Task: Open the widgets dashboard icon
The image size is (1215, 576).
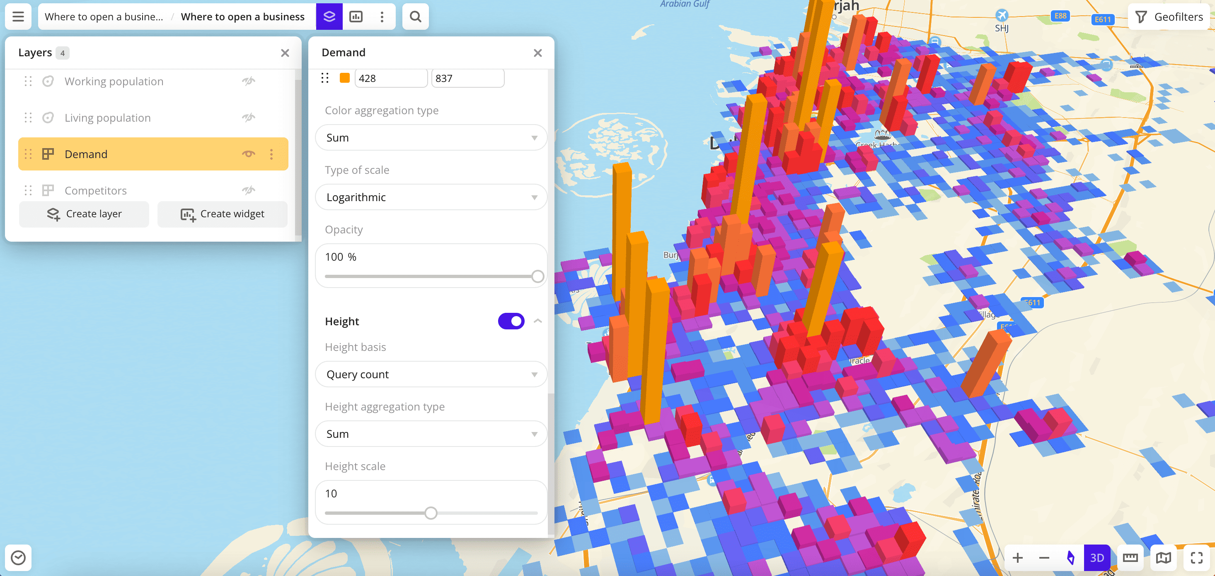Action: [x=356, y=17]
